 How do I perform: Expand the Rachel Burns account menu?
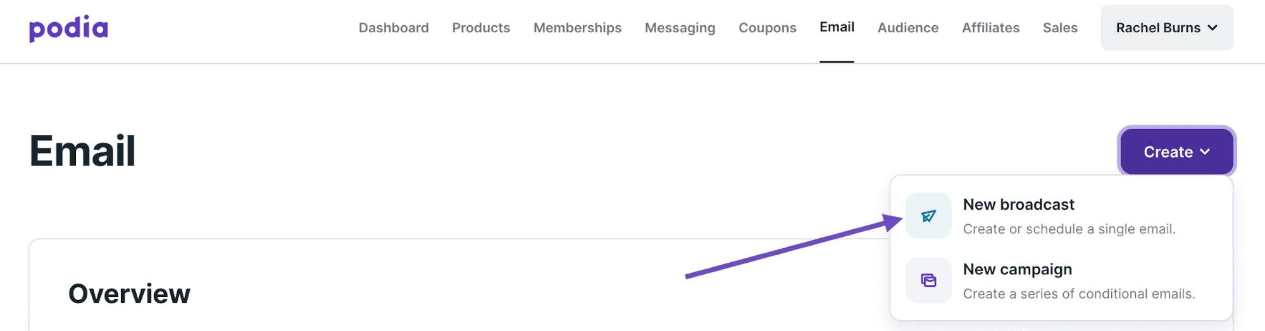(1166, 28)
